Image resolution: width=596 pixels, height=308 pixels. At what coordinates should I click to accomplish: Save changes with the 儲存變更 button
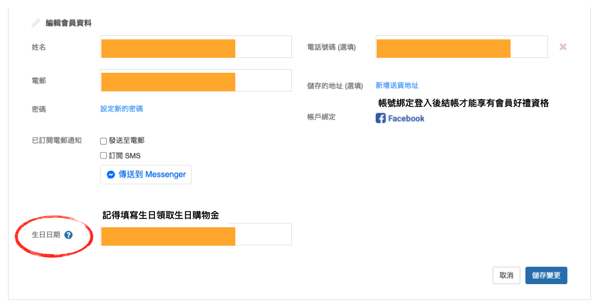tap(546, 275)
